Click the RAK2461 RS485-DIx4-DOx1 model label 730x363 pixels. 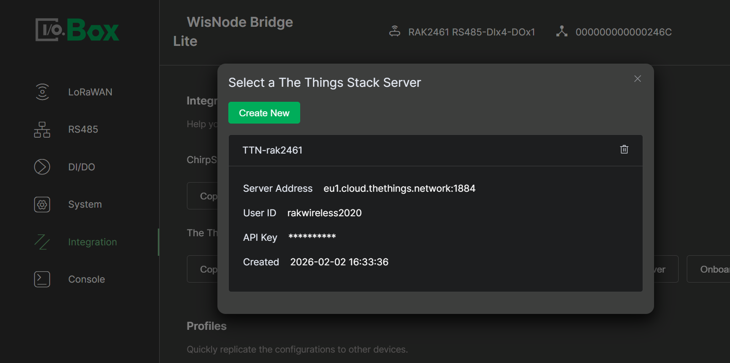471,32
